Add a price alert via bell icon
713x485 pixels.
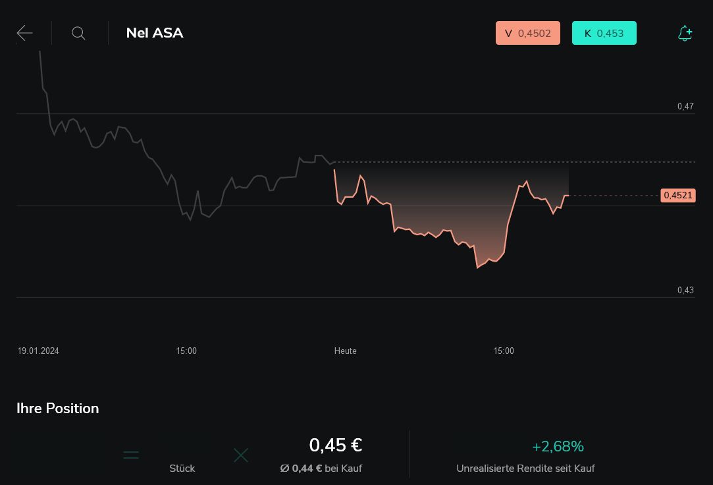(685, 34)
